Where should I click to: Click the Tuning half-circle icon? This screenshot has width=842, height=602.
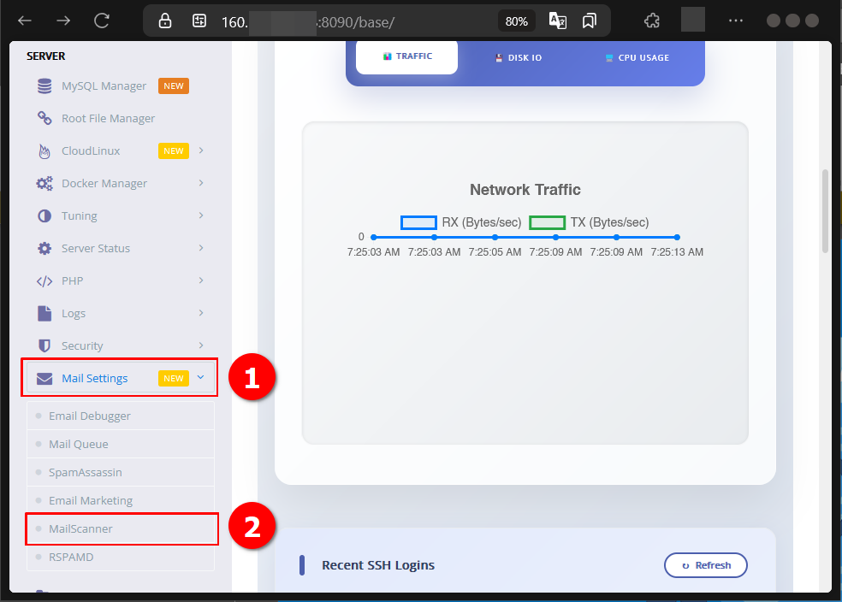[x=44, y=215]
